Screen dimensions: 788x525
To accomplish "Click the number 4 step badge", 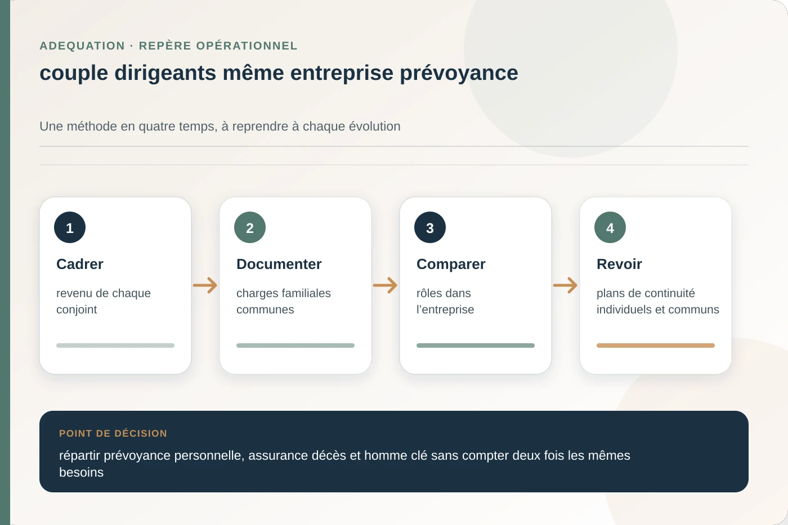I will pos(610,227).
